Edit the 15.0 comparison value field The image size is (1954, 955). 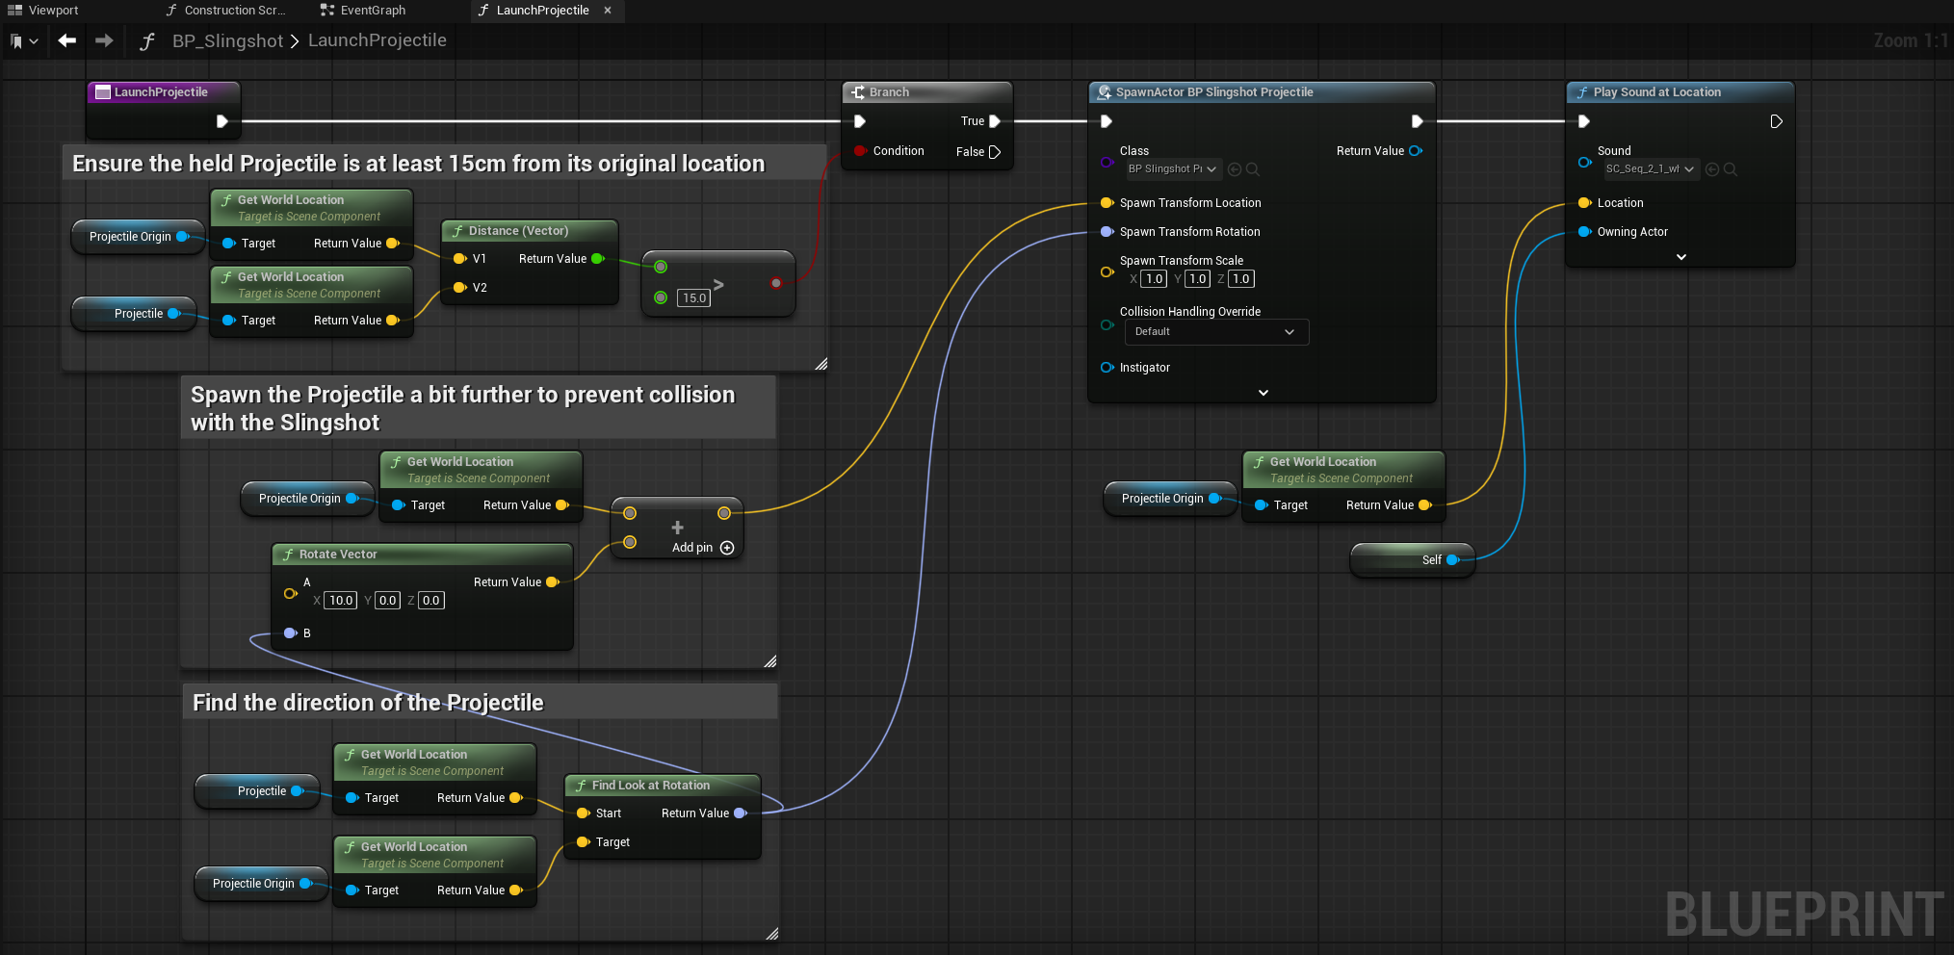(x=694, y=298)
